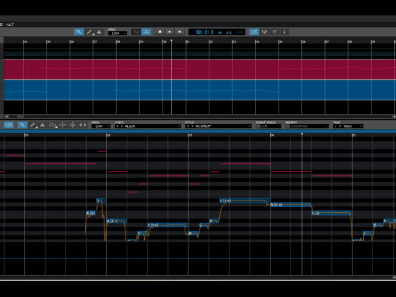
Task: Open the TAKE dropdown showing Take1
Action: point(348,126)
